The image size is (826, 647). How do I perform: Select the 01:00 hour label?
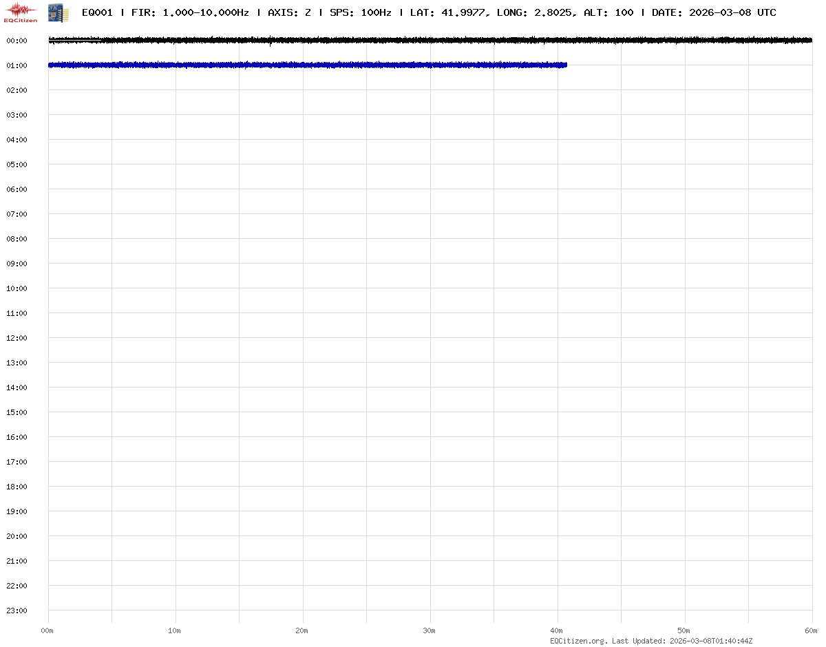[17, 65]
